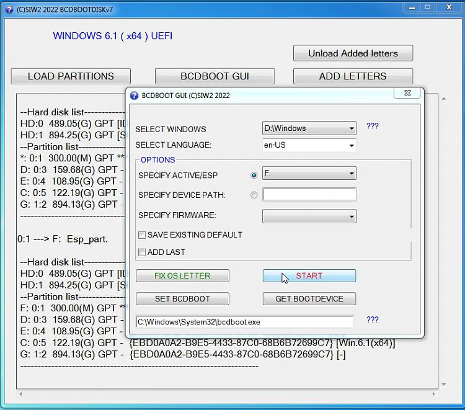465x410 pixels.
Task: Open the SELECT LANGUAGE dropdown
Action: coord(309,145)
